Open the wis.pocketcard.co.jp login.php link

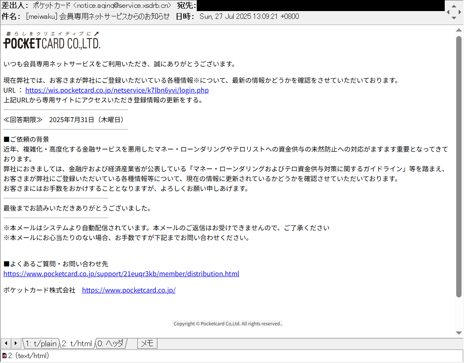(x=117, y=90)
